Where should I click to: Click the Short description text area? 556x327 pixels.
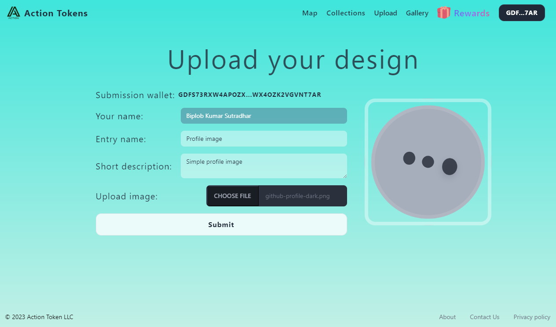click(x=264, y=166)
